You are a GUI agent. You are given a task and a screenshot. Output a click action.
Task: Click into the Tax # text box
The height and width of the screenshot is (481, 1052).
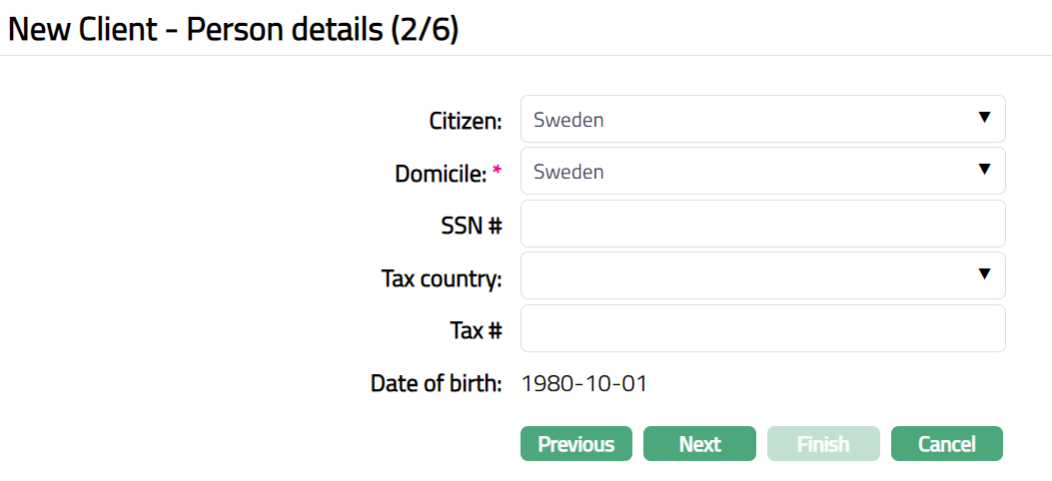(x=762, y=329)
